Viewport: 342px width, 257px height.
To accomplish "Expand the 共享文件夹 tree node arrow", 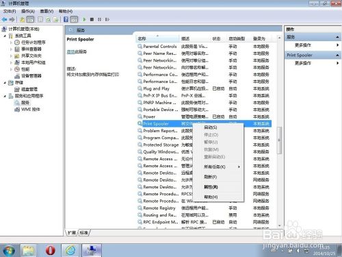I will click(11, 56).
